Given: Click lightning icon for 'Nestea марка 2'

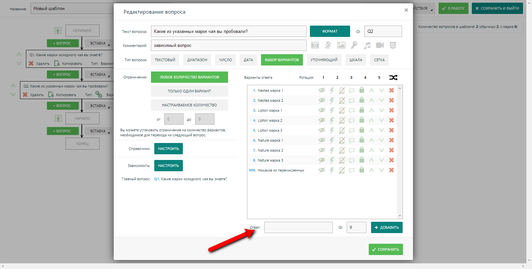Looking at the screenshot, I should [x=332, y=100].
